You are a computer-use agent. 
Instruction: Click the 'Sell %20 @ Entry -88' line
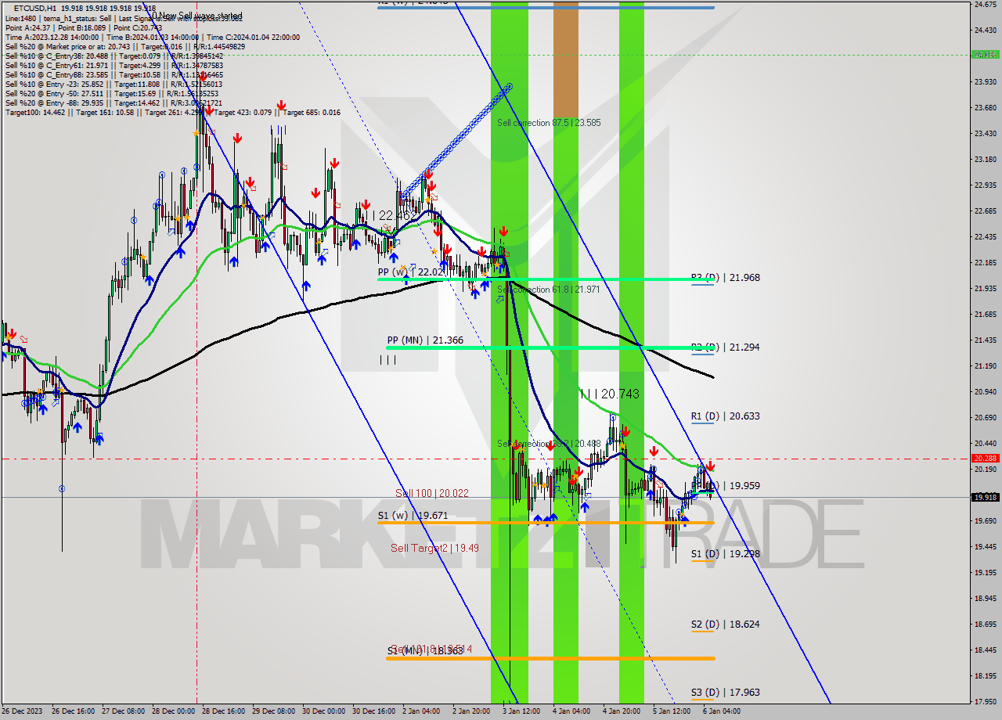coord(114,103)
